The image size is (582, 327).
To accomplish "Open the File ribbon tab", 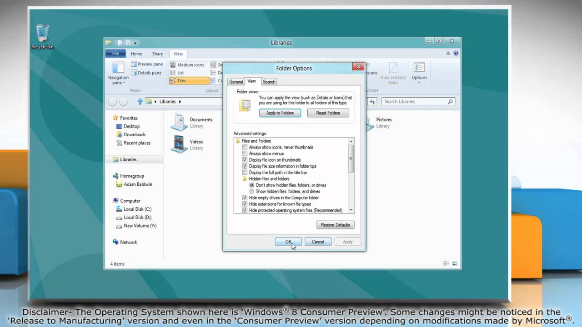I will click(x=115, y=54).
